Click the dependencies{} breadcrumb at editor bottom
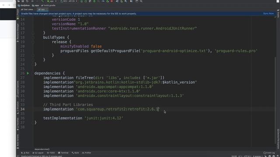The height and width of the screenshot is (157, 280). pyautogui.click(x=42, y=149)
